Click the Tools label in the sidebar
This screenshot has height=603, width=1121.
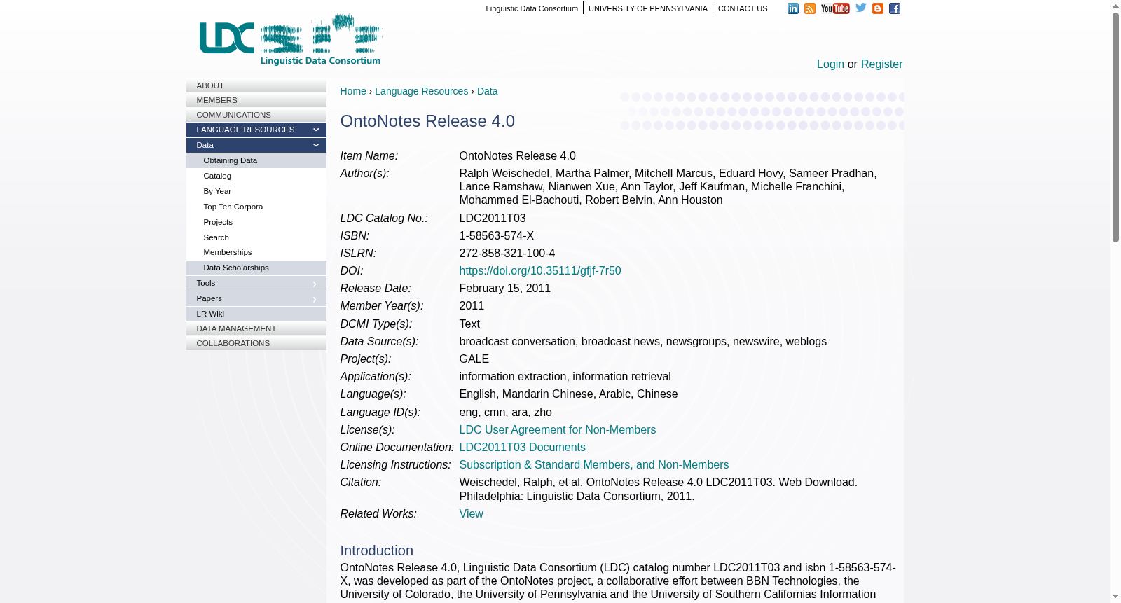click(206, 283)
